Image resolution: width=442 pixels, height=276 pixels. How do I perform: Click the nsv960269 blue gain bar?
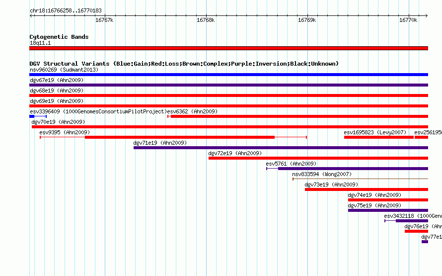(x=228, y=75)
